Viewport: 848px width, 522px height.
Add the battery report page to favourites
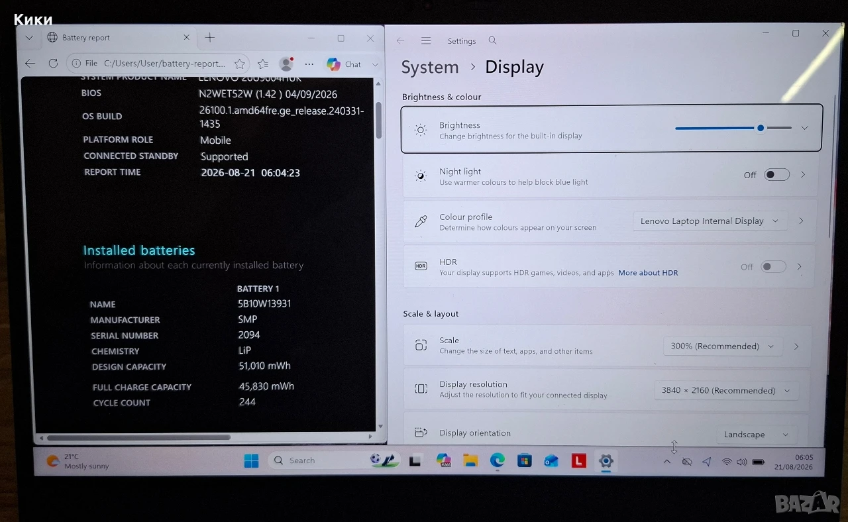240,64
